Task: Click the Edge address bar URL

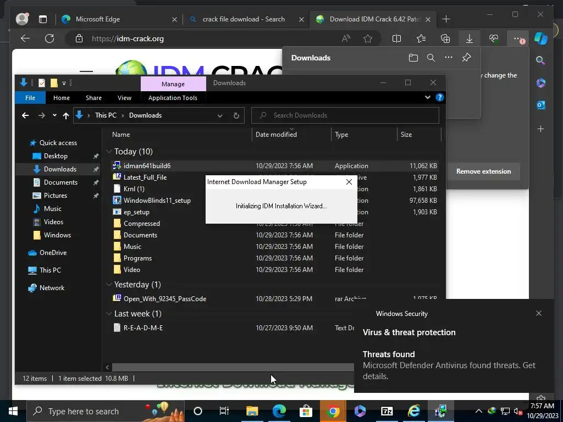Action: [128, 39]
